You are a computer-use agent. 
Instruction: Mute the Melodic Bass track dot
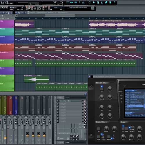click(13, 50)
